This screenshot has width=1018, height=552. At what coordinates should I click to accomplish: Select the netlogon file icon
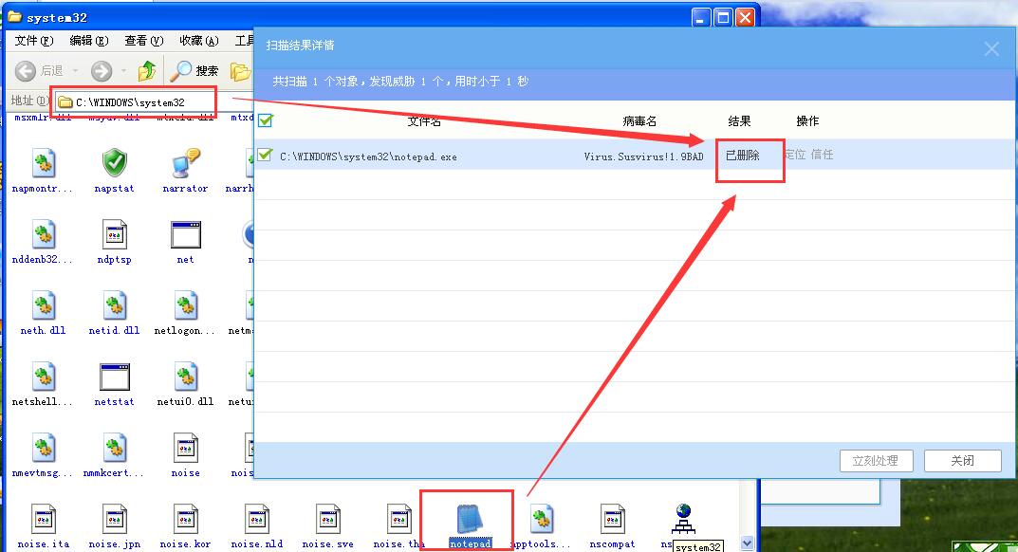(x=186, y=305)
